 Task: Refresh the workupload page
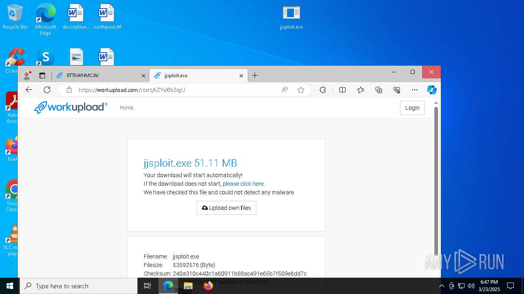[47, 90]
